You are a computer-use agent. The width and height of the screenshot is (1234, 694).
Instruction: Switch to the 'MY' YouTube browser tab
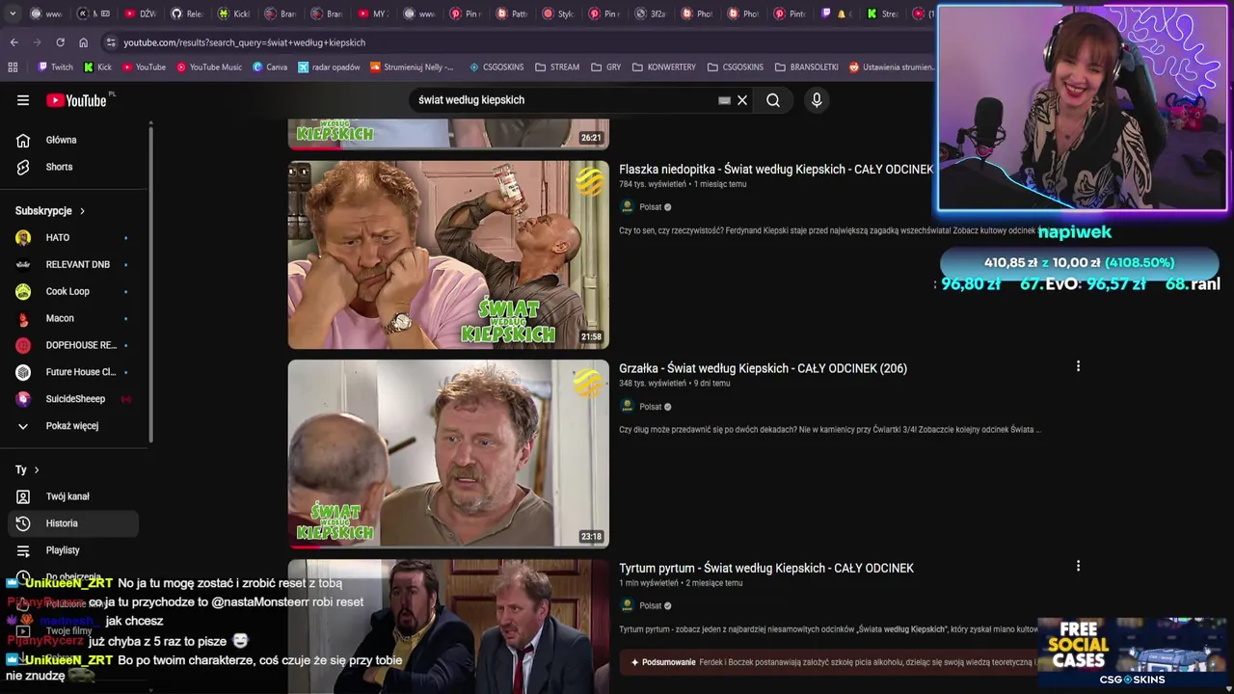pyautogui.click(x=372, y=13)
